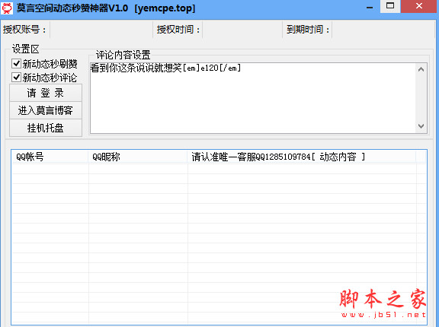439x327 pixels.
Task: Toggle 新动态秒评论 checkbox
Action: point(16,78)
